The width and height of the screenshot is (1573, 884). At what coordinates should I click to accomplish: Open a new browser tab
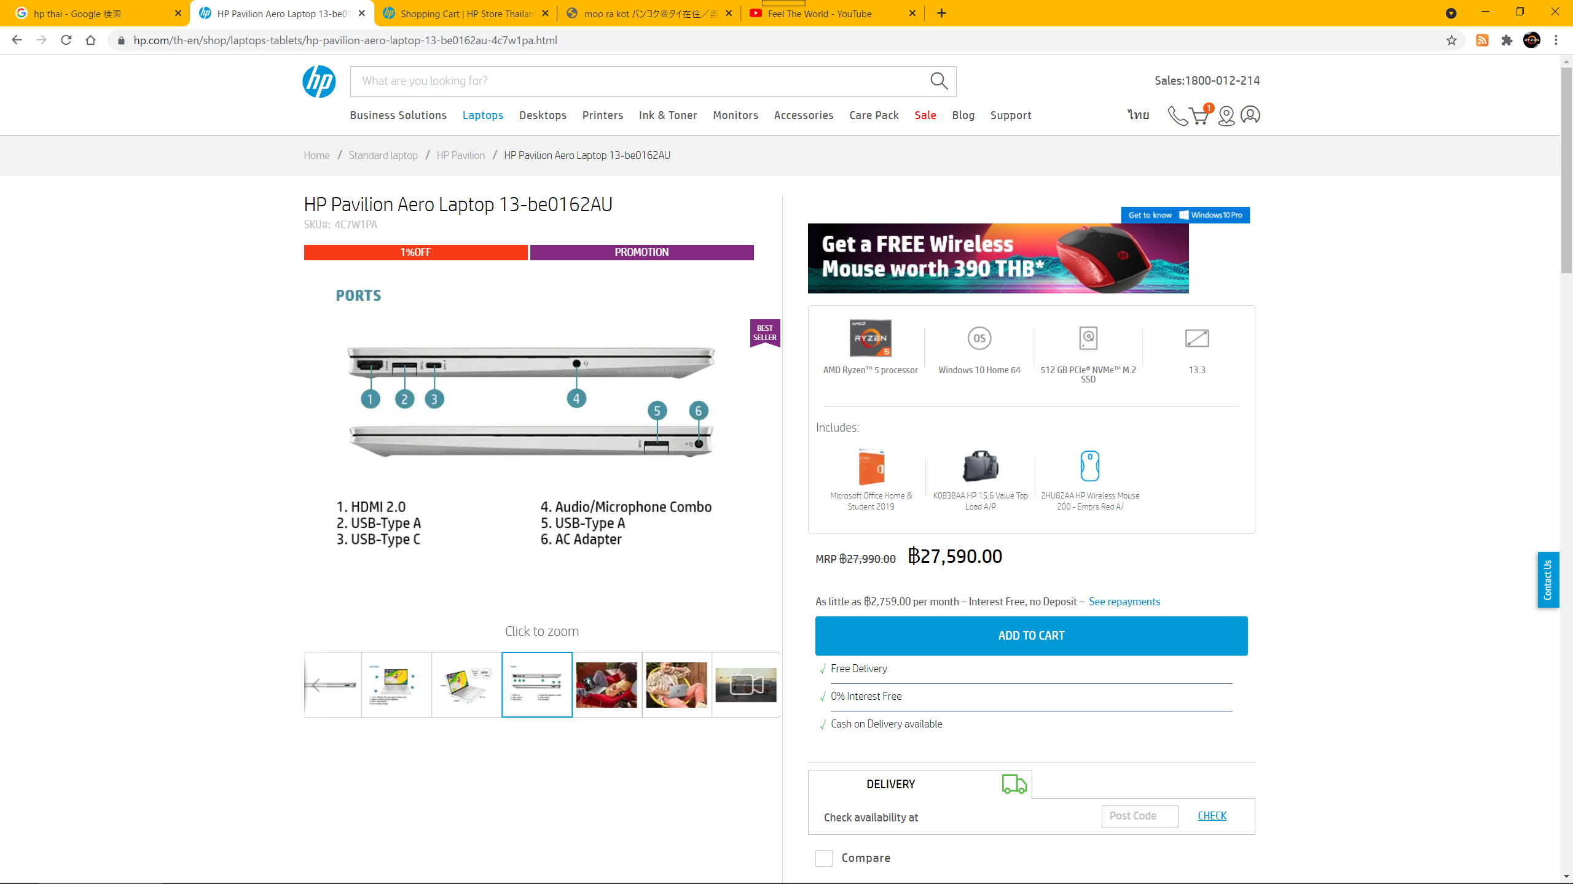click(941, 14)
